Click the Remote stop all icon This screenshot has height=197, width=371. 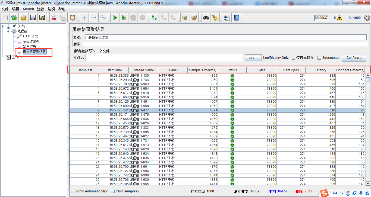pos(164,18)
